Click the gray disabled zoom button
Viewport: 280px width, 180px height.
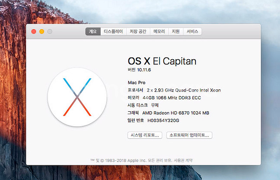[50, 31]
